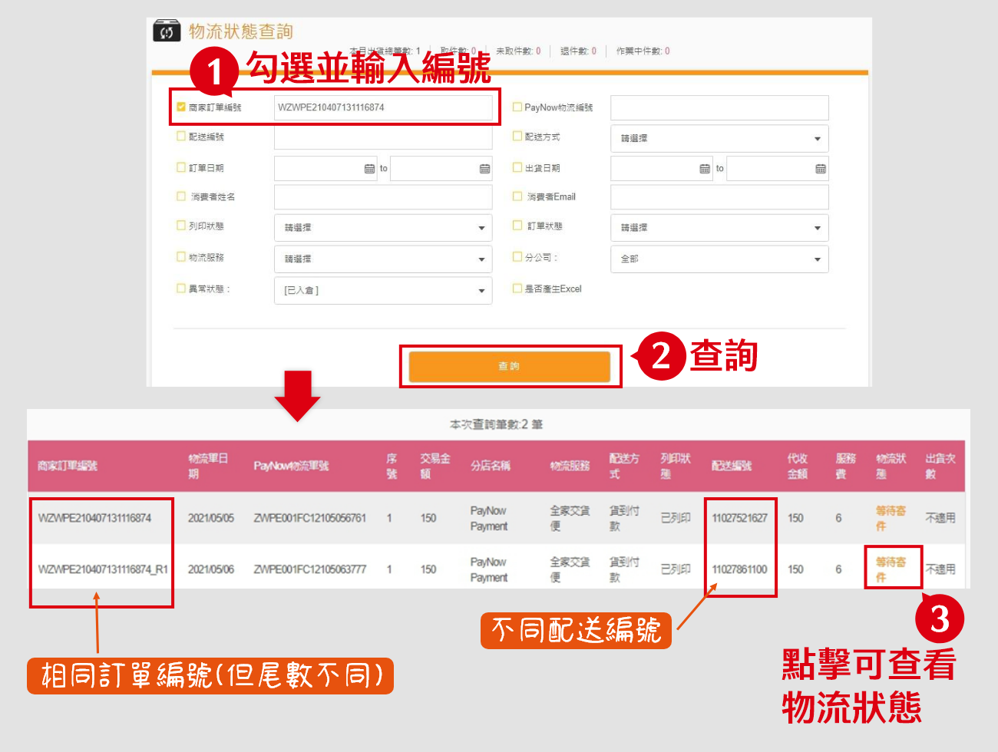Click the orange 查詢 search button
This screenshot has height=752, width=998.
[510, 367]
